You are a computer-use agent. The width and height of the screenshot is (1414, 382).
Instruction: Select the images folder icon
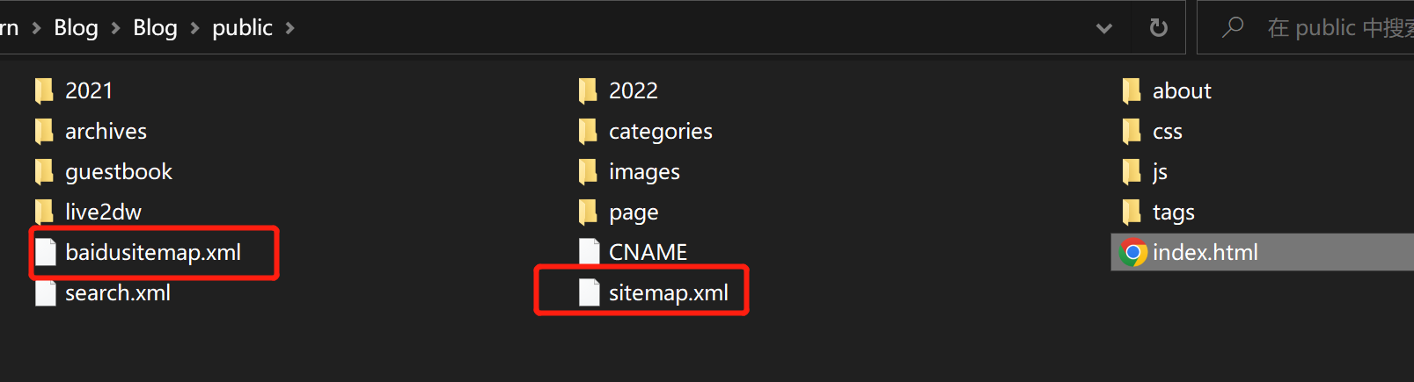pos(588,171)
